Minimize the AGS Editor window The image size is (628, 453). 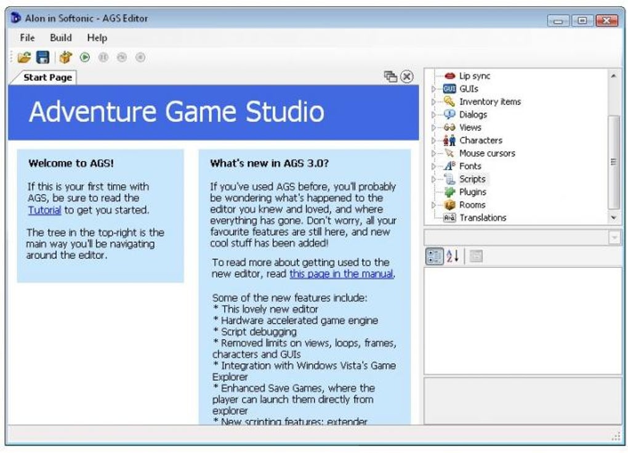click(558, 21)
